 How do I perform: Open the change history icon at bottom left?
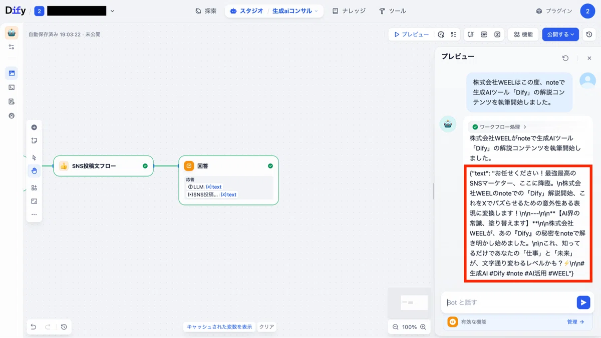tap(64, 327)
